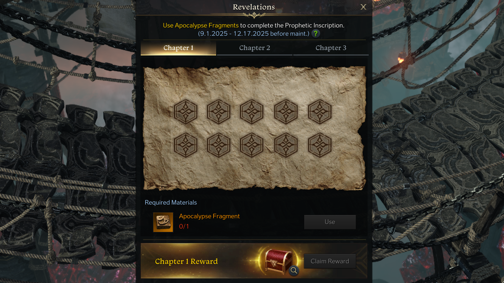Viewport: 504px width, 283px height.
Task: Select third hexagon rune in top row
Action: (x=251, y=112)
